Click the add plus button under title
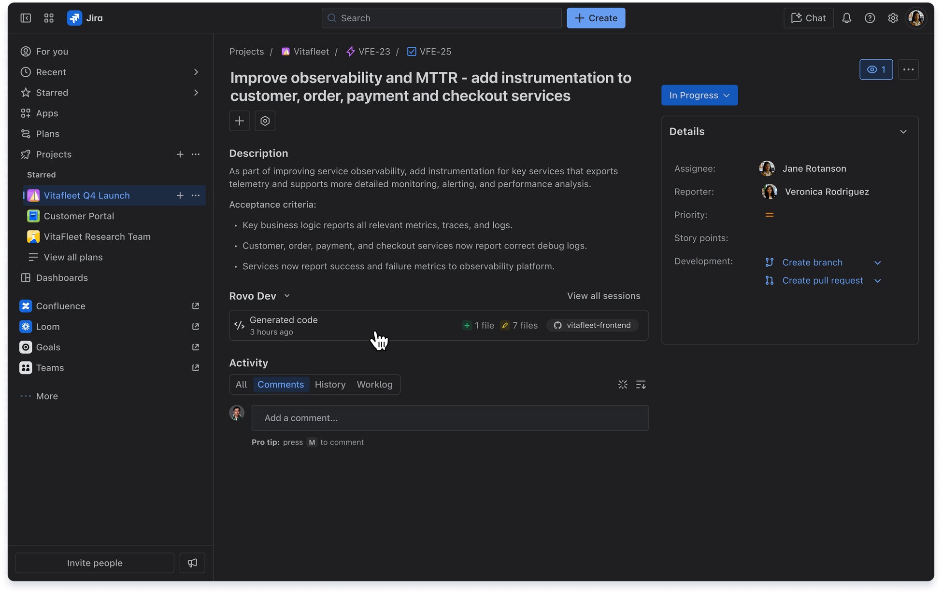 [239, 121]
